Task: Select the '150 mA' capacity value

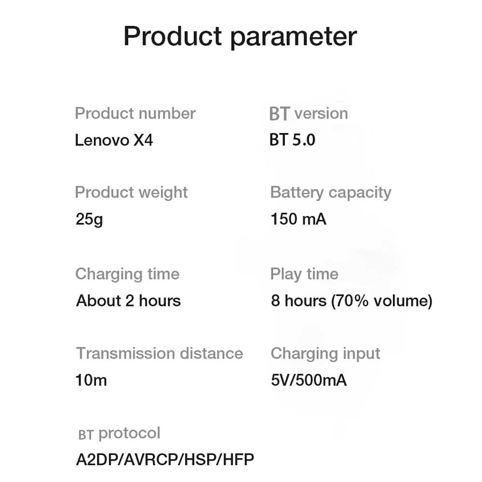Action: click(x=298, y=219)
